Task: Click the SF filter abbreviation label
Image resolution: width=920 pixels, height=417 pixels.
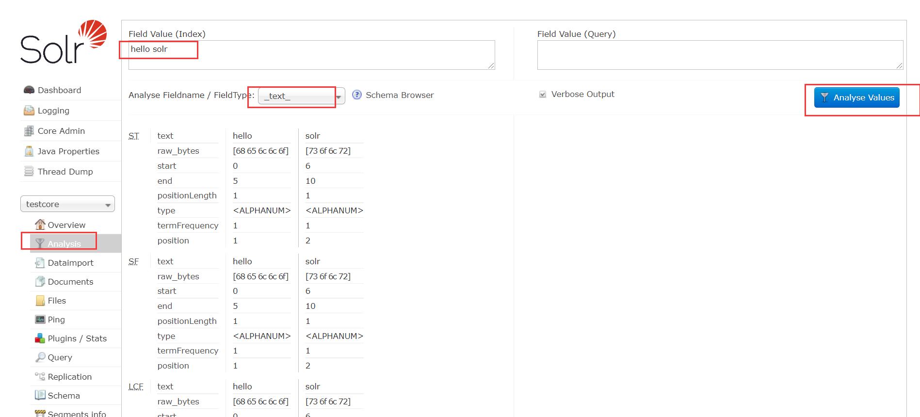Action: click(133, 262)
